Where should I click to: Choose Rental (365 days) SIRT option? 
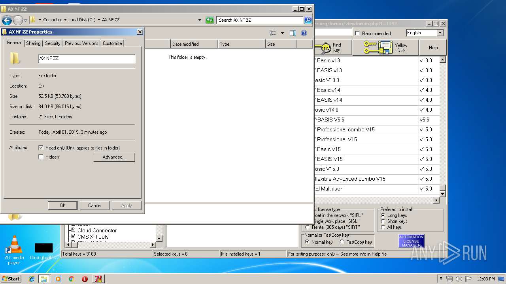(308, 227)
